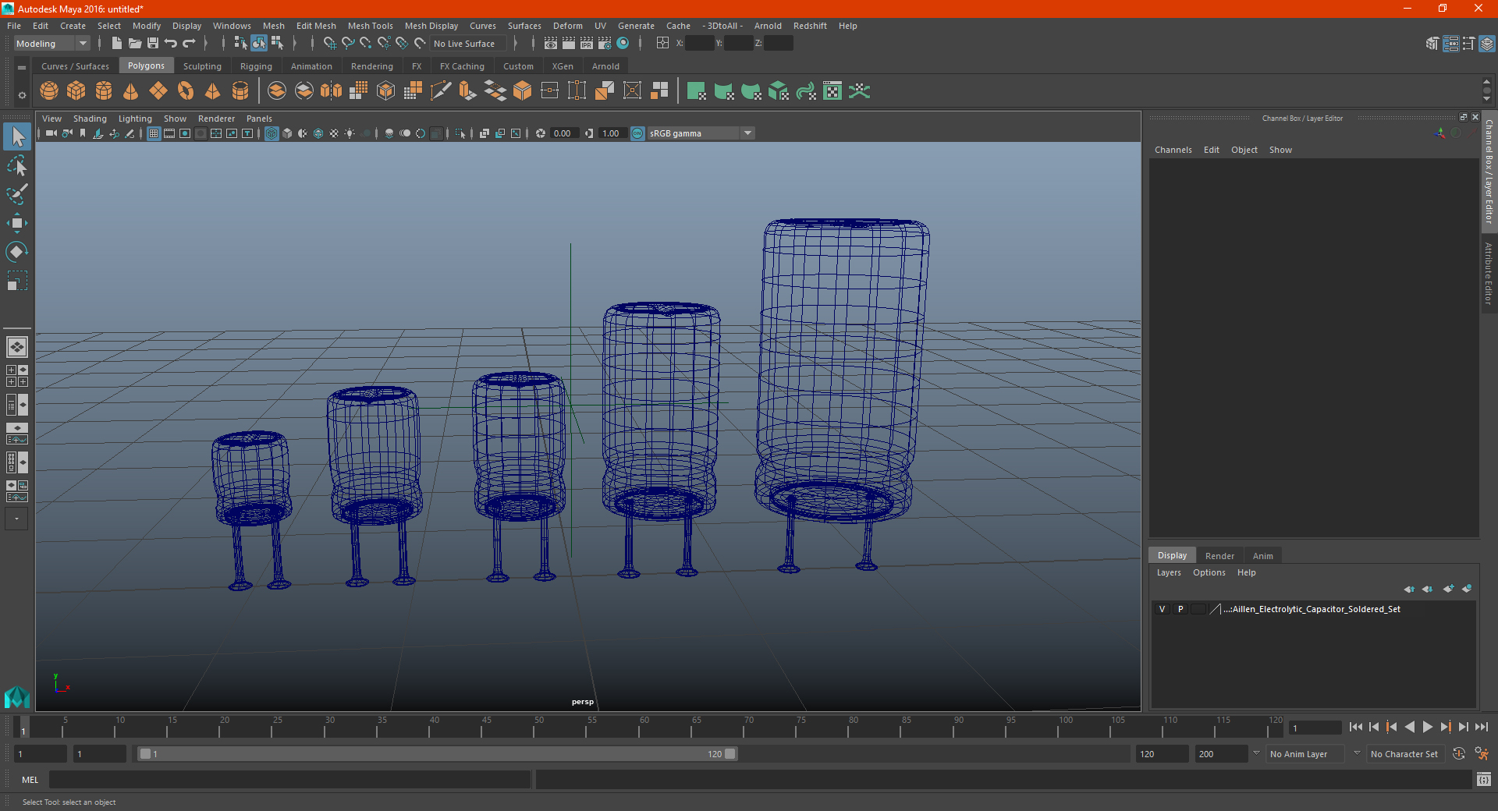This screenshot has width=1498, height=811.
Task: Toggle the viewport grid display icon
Action: click(154, 133)
